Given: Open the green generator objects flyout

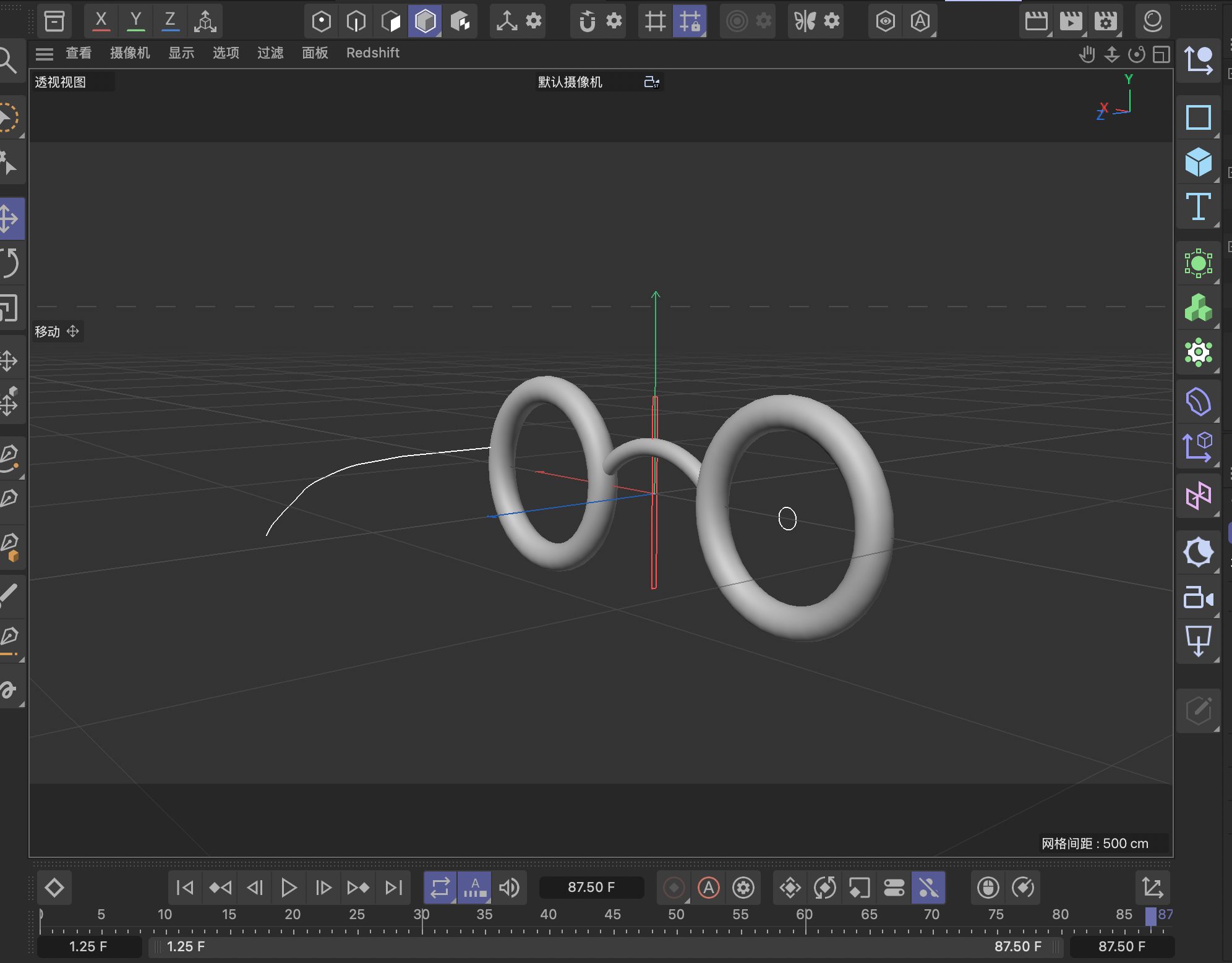Looking at the screenshot, I should click(1198, 264).
